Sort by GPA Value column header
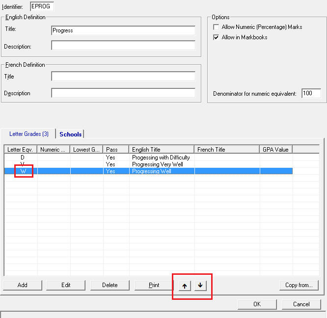The width and height of the screenshot is (327, 318). point(276,149)
